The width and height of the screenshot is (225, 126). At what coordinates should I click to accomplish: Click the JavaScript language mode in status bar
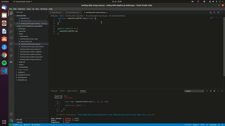pos(213,125)
